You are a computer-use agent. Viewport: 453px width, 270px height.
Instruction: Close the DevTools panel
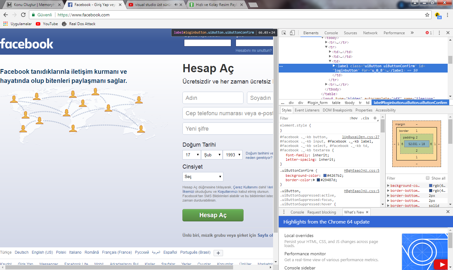click(x=448, y=33)
